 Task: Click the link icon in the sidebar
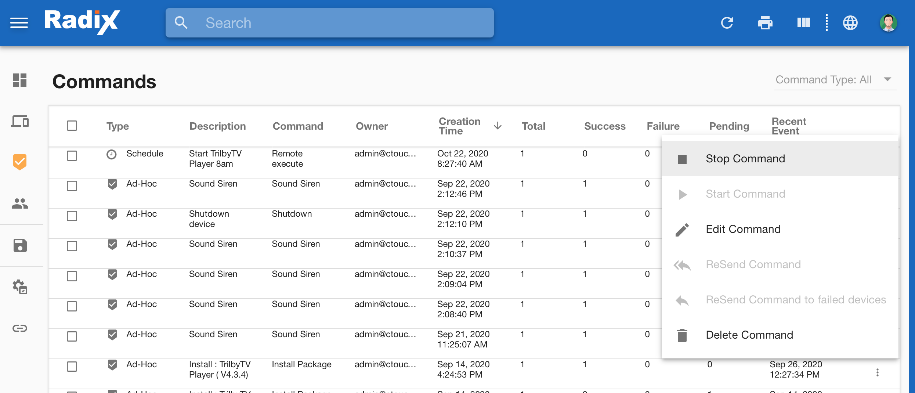point(20,328)
